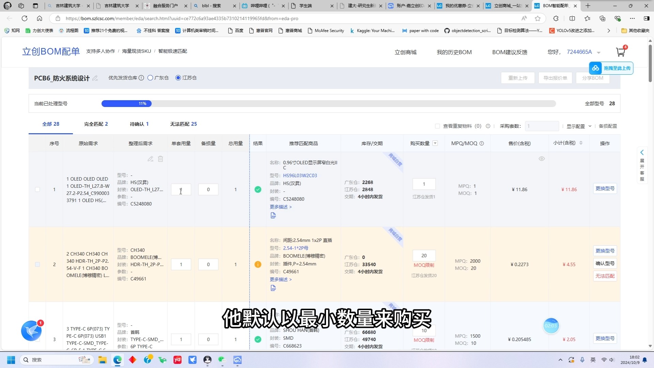Open the 购买数量 header dropdown arrow
Viewport: 654px width, 368px height.
point(435,143)
